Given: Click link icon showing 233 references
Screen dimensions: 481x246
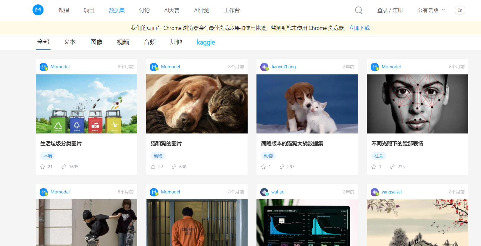Looking at the screenshot, I should click(x=392, y=167).
